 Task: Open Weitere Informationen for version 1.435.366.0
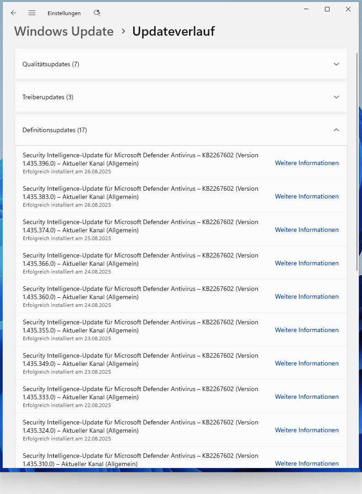pyautogui.click(x=307, y=263)
